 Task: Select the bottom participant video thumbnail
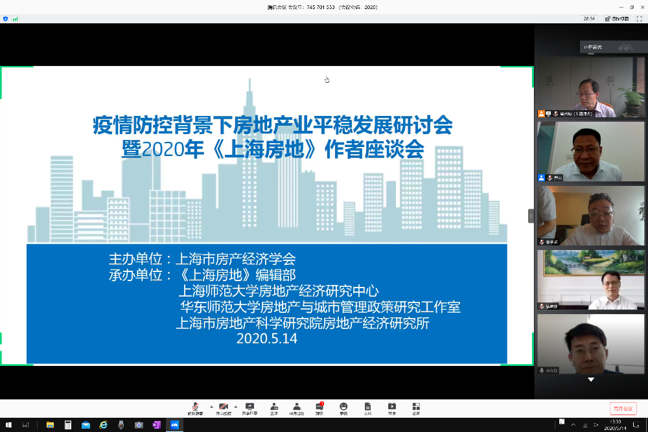[591, 344]
